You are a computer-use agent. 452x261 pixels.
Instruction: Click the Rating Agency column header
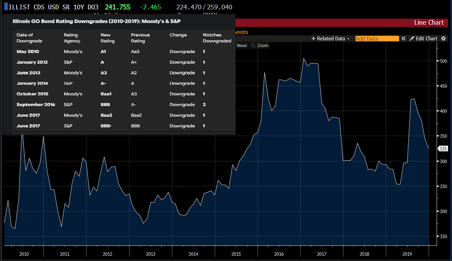click(x=72, y=38)
